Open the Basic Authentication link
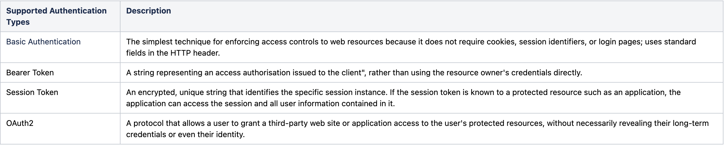Image resolution: width=724 pixels, height=145 pixels. [43, 42]
